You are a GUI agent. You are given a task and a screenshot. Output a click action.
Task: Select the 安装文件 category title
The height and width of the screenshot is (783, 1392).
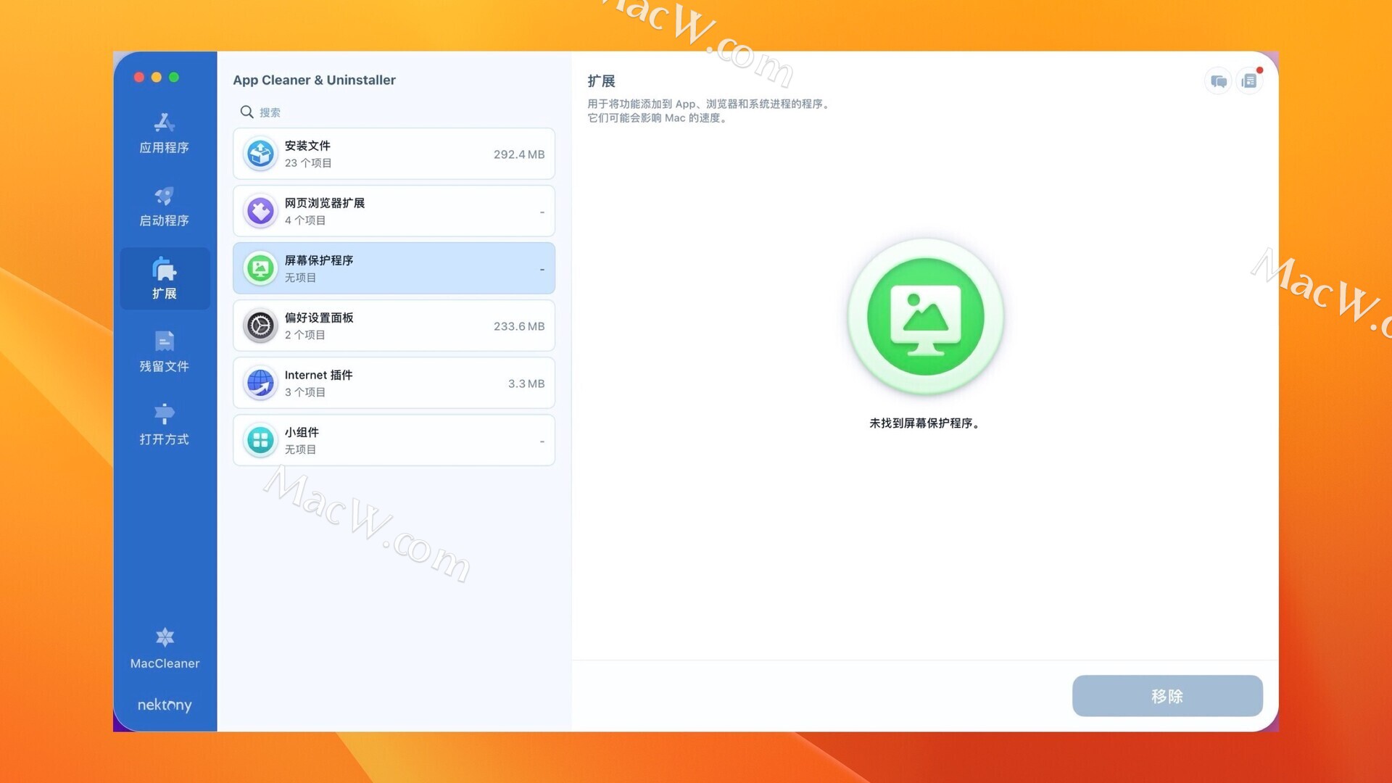(x=307, y=146)
